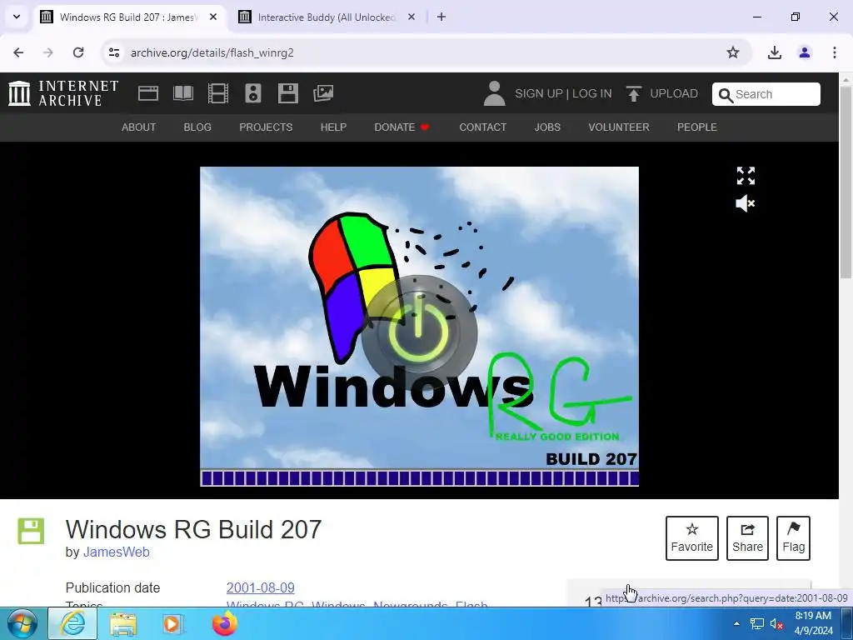This screenshot has width=853, height=640.
Task: Close the Windows RG Build 207 tab
Action: coord(213,17)
